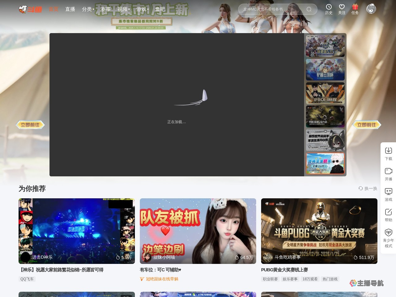This screenshot has width=396, height=297.
Task: Click the 帮助 help icon in the sidebar
Action: 388,214
